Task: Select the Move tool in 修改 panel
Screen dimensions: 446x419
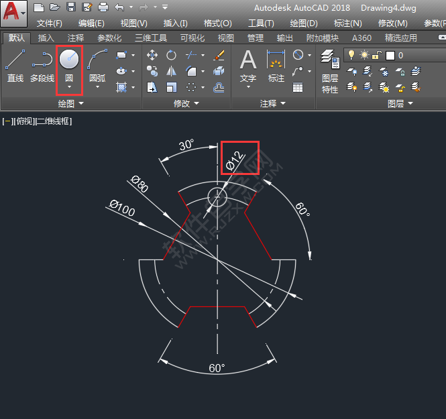Action: click(152, 55)
